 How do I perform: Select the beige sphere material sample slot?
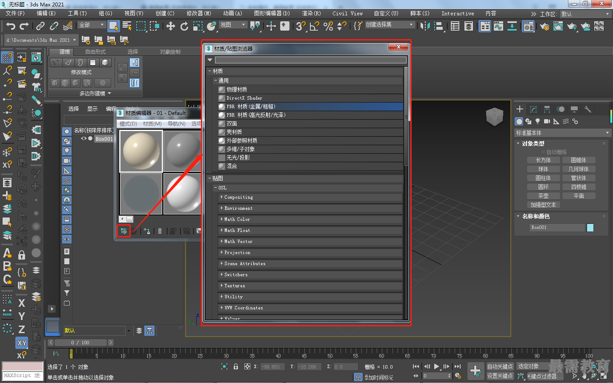(141, 151)
